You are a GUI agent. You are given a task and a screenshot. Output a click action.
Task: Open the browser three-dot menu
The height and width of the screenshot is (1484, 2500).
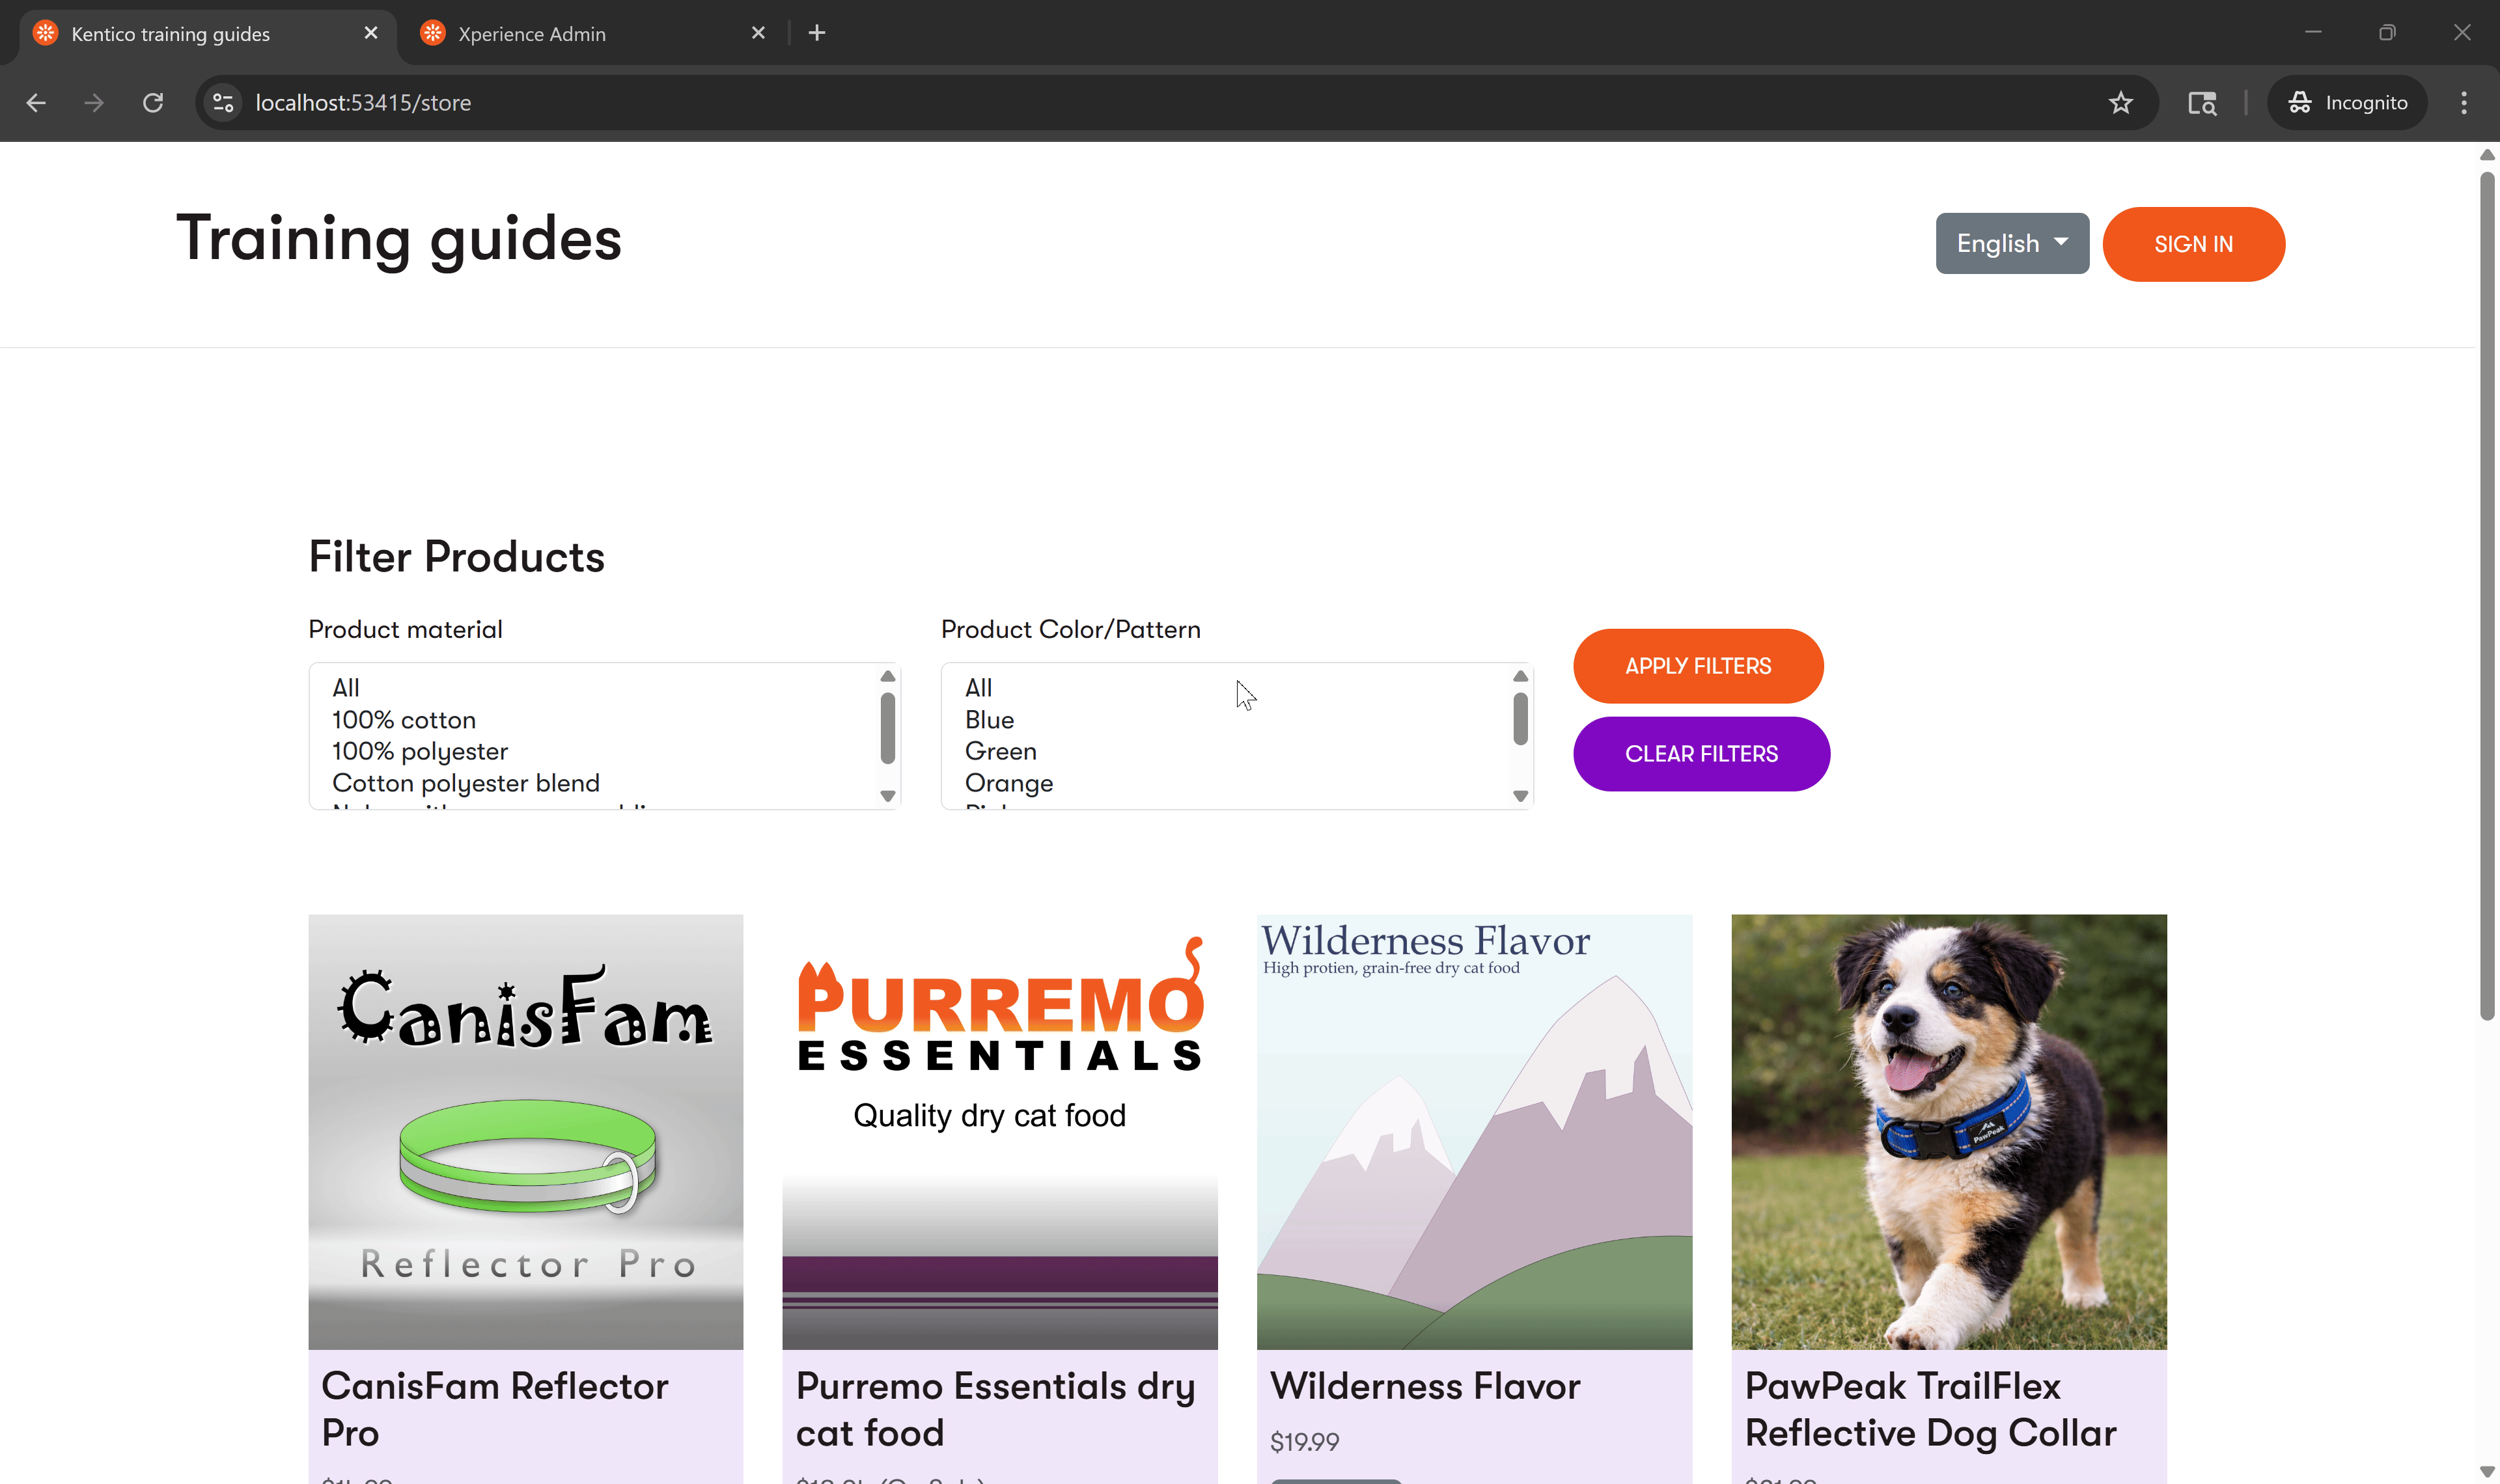(2465, 102)
